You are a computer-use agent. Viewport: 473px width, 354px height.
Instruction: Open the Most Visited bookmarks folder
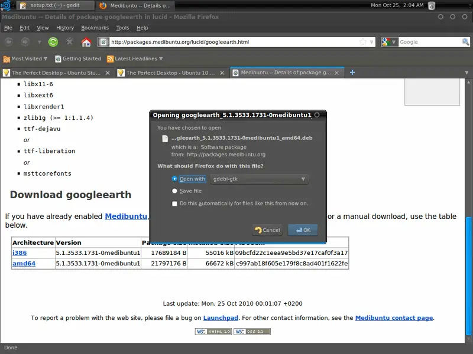tap(25, 58)
